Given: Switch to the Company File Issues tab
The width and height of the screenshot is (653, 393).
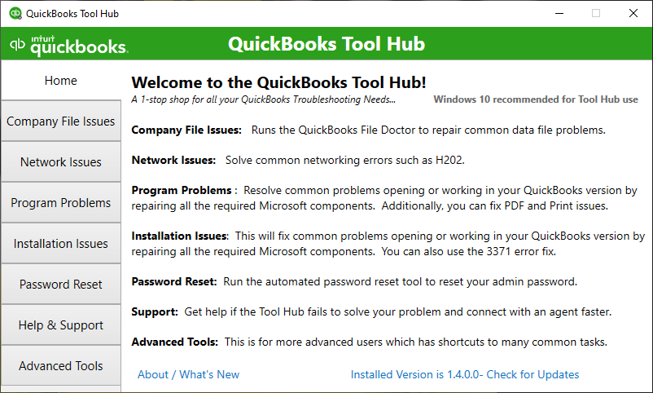Looking at the screenshot, I should [61, 121].
